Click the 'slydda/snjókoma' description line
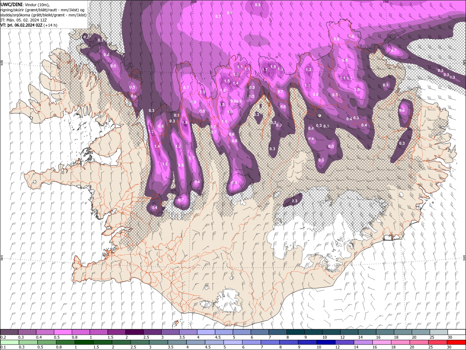 tap(43, 15)
